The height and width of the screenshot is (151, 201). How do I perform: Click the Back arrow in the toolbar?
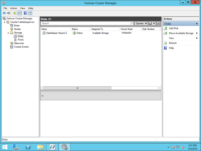point(4,13)
